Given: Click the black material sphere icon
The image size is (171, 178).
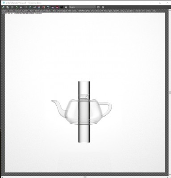Looking at the screenshot, I should click(x=62, y=7).
